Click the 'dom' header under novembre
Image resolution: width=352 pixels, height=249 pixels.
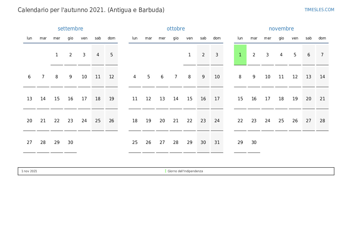pos(322,38)
